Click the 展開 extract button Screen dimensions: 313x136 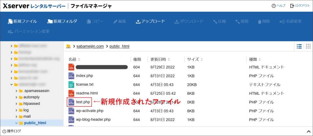242,21
